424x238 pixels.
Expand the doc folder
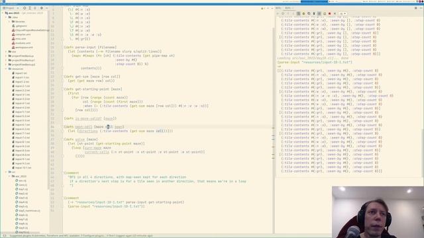tap(6, 52)
